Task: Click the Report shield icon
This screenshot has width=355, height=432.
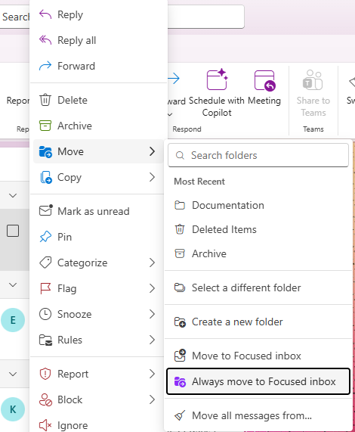Action: pyautogui.click(x=45, y=374)
